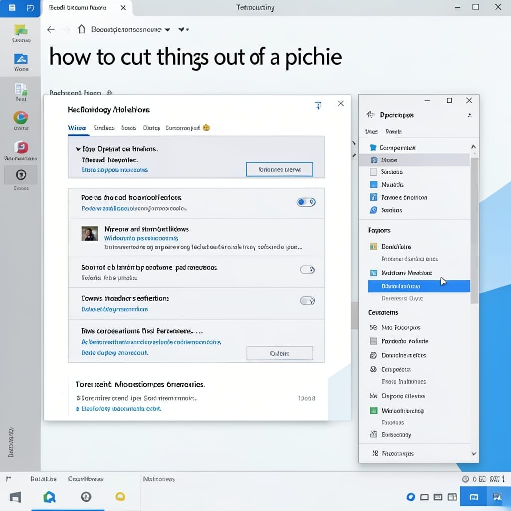Click the right panel's vertical scrollbar thumb
The height and width of the screenshot is (511, 511).
click(475, 231)
